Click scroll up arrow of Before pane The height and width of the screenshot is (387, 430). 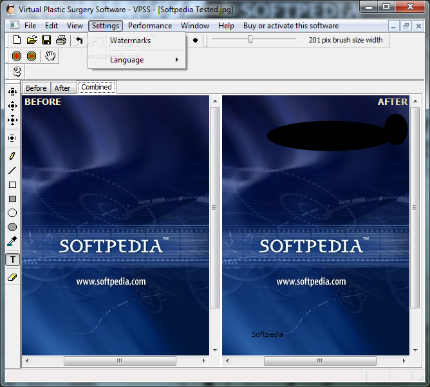(215, 101)
